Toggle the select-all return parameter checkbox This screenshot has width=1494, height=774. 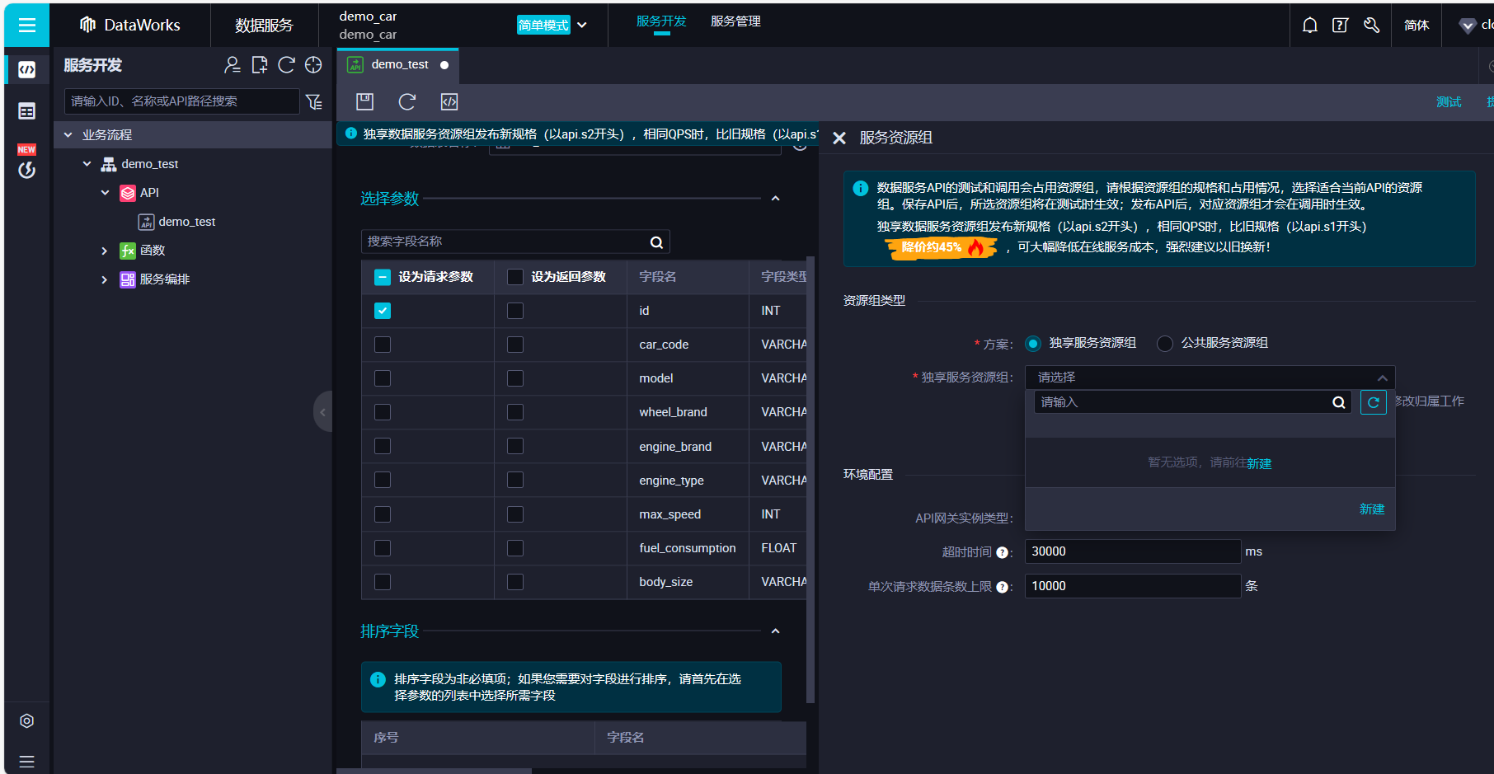515,277
